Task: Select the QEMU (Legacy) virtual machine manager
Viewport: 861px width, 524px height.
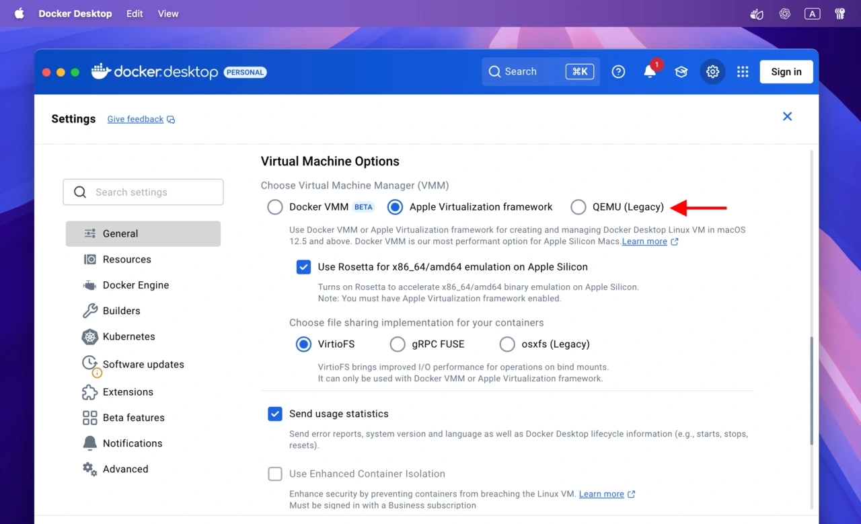Action: tap(578, 207)
